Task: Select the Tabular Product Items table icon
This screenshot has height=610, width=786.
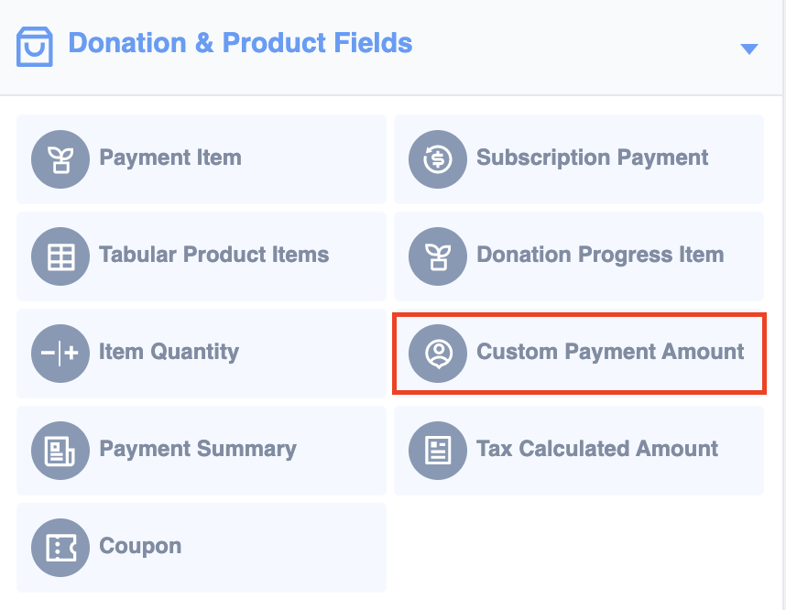Action: point(60,256)
